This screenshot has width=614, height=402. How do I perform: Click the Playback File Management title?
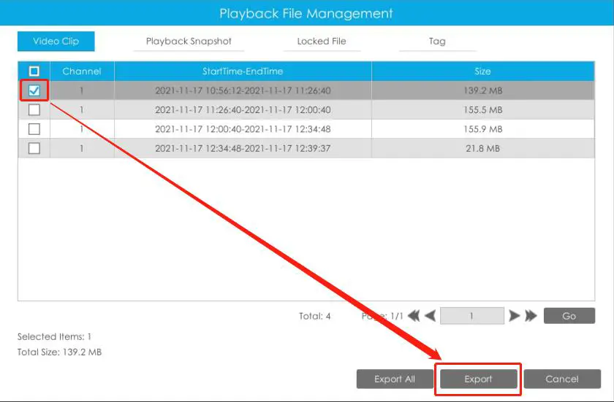(x=306, y=13)
